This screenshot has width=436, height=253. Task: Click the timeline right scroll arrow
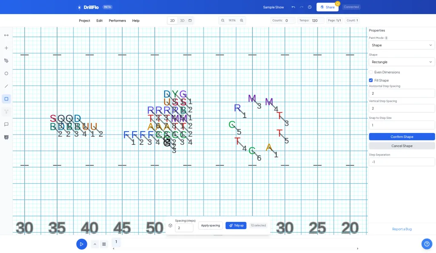[x=358, y=249]
